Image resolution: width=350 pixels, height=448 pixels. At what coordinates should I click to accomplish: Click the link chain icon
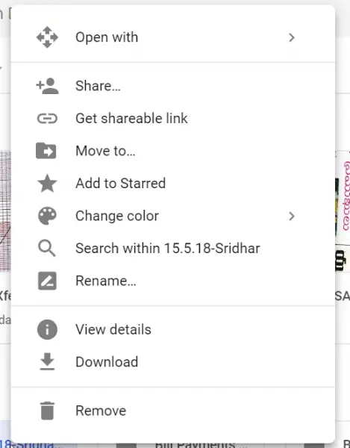tap(47, 118)
